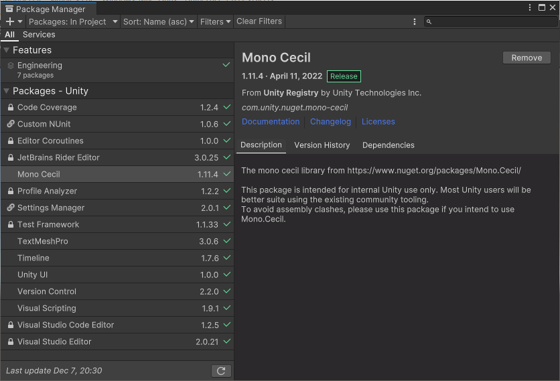
Task: Click the Version Control installed checkmark
Action: (x=227, y=291)
